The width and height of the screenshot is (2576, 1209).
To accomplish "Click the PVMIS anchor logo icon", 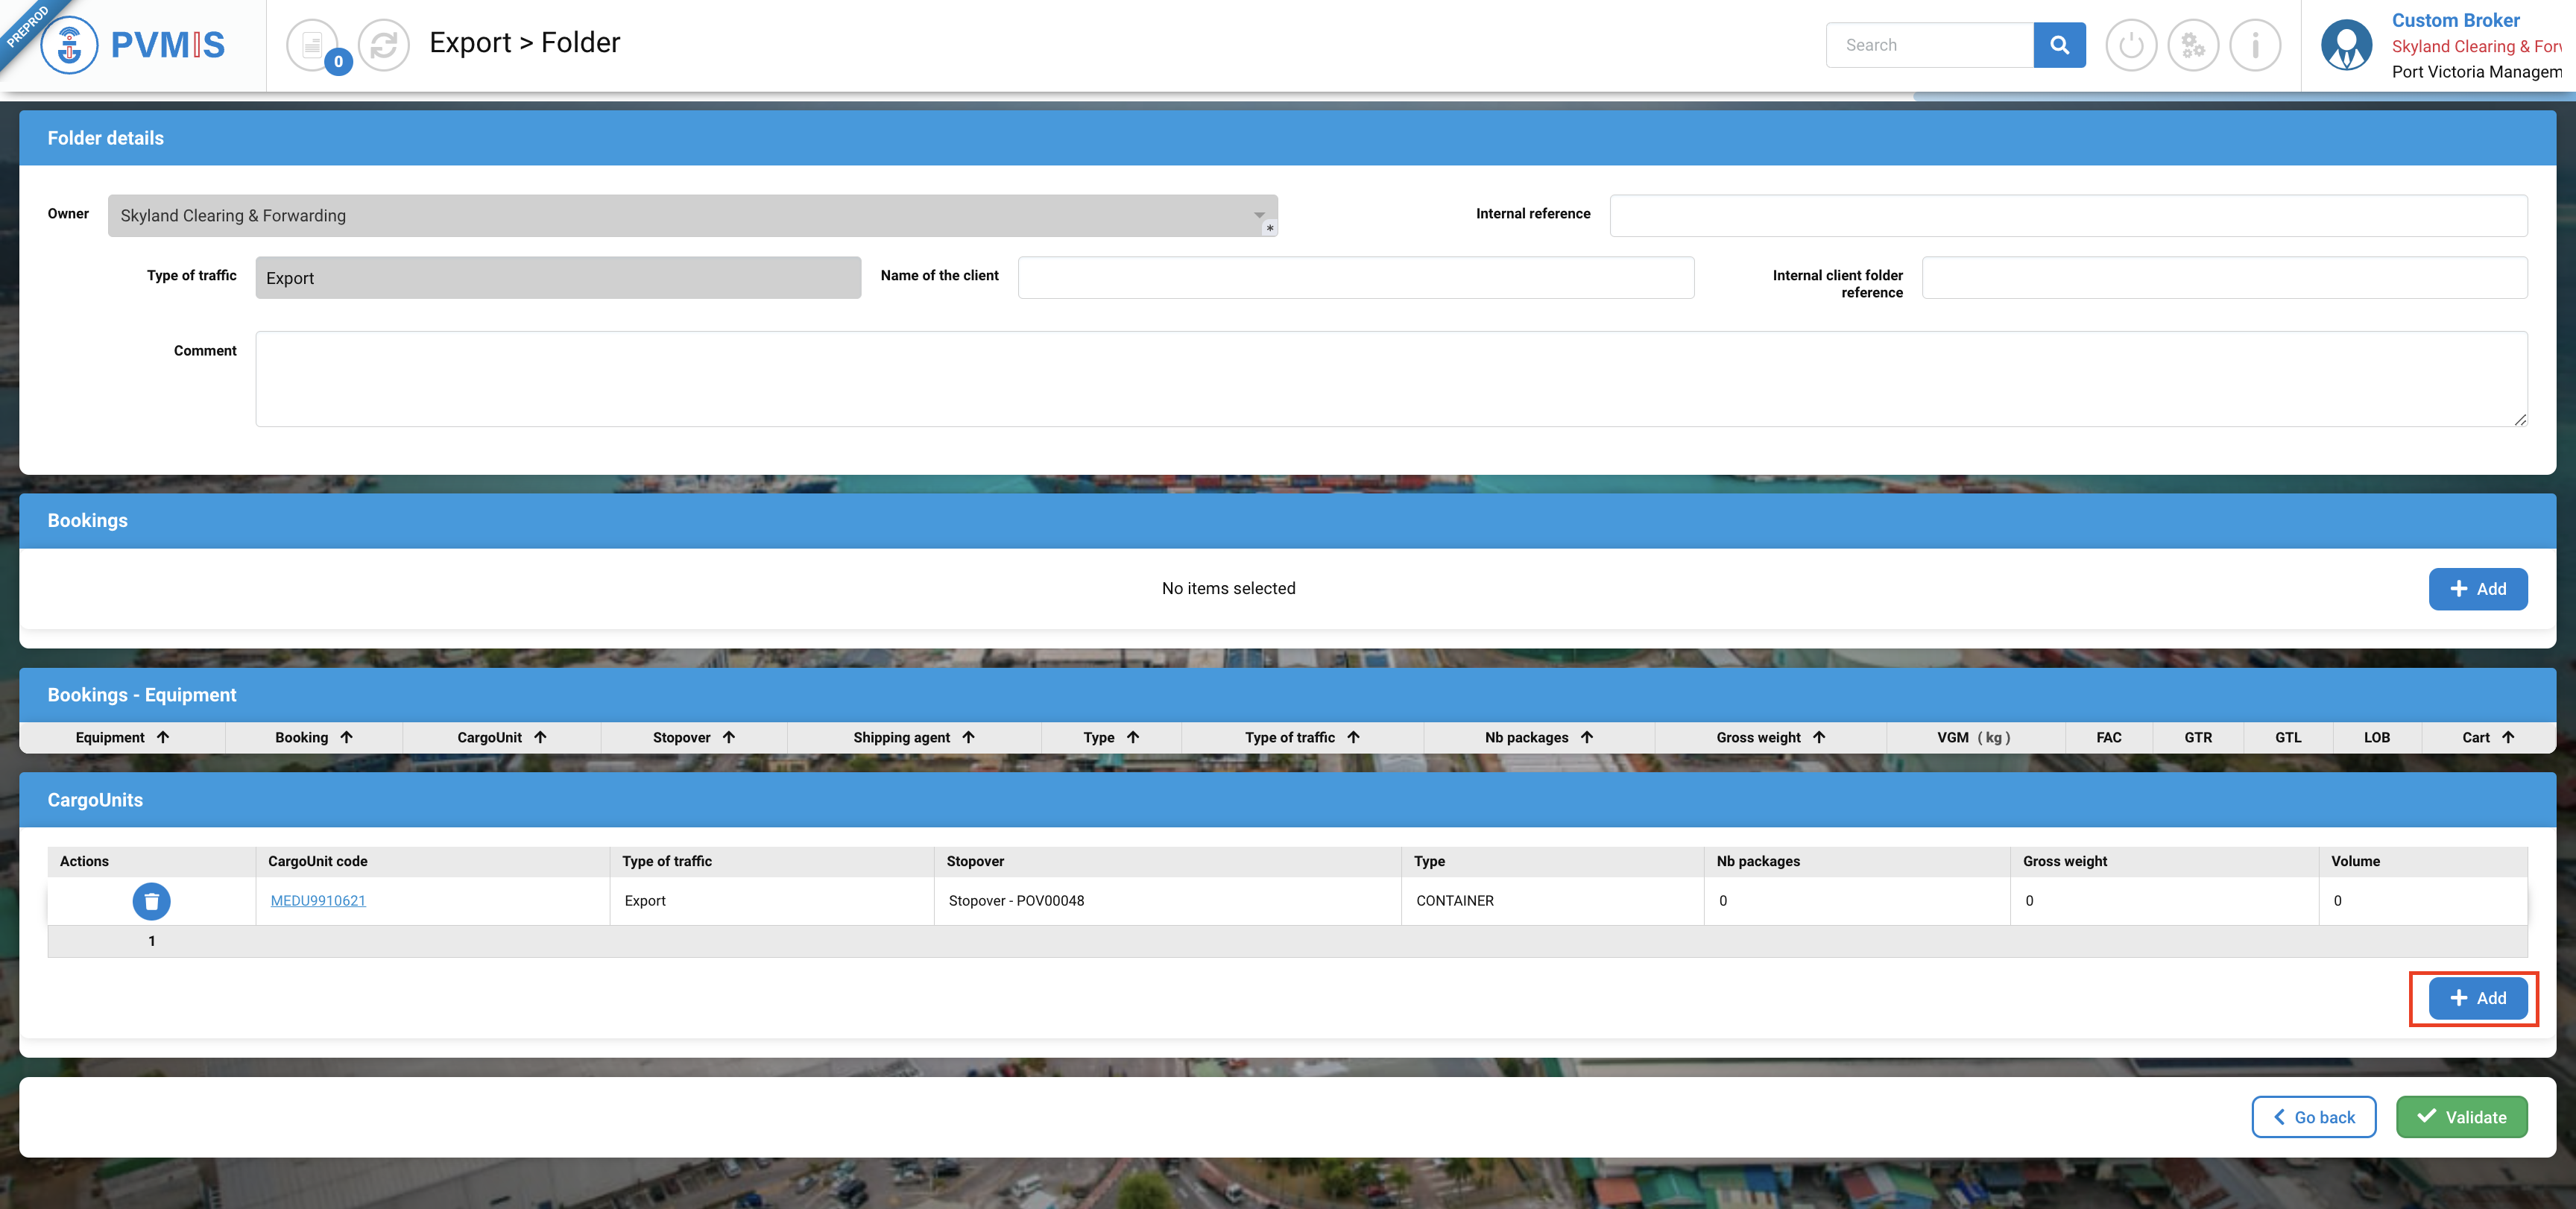I will [69, 45].
